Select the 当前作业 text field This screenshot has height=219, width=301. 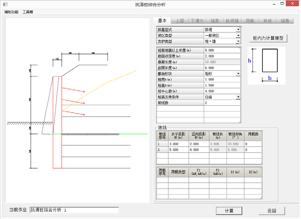pyautogui.click(x=74, y=210)
